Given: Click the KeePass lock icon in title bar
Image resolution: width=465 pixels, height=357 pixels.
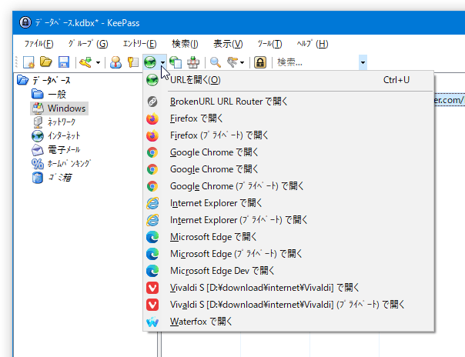Looking at the screenshot, I should coord(25,22).
